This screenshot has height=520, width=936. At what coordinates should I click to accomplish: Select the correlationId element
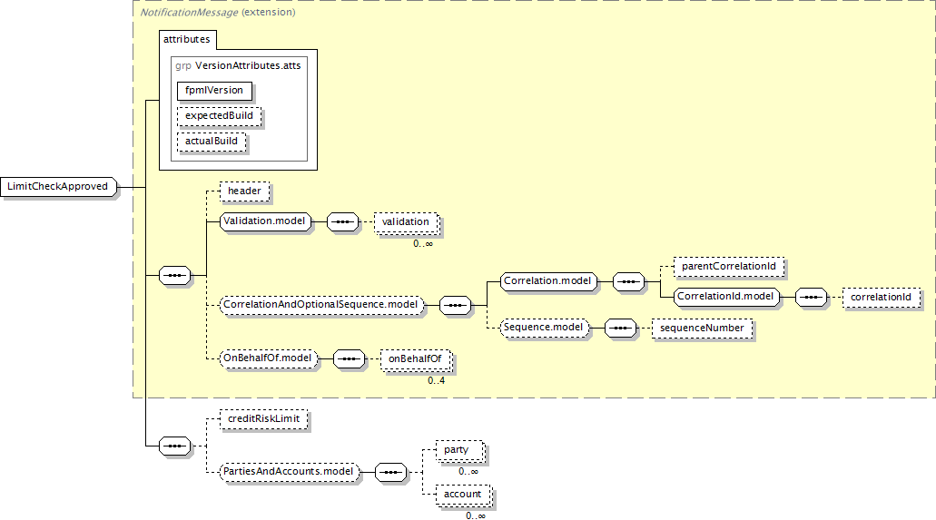882,298
